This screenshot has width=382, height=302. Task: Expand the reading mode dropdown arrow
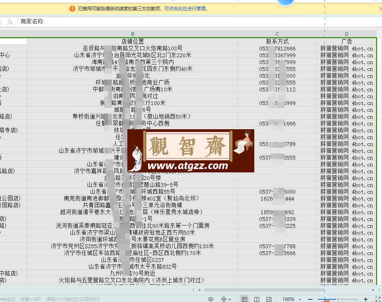pyautogui.click(x=230, y=299)
